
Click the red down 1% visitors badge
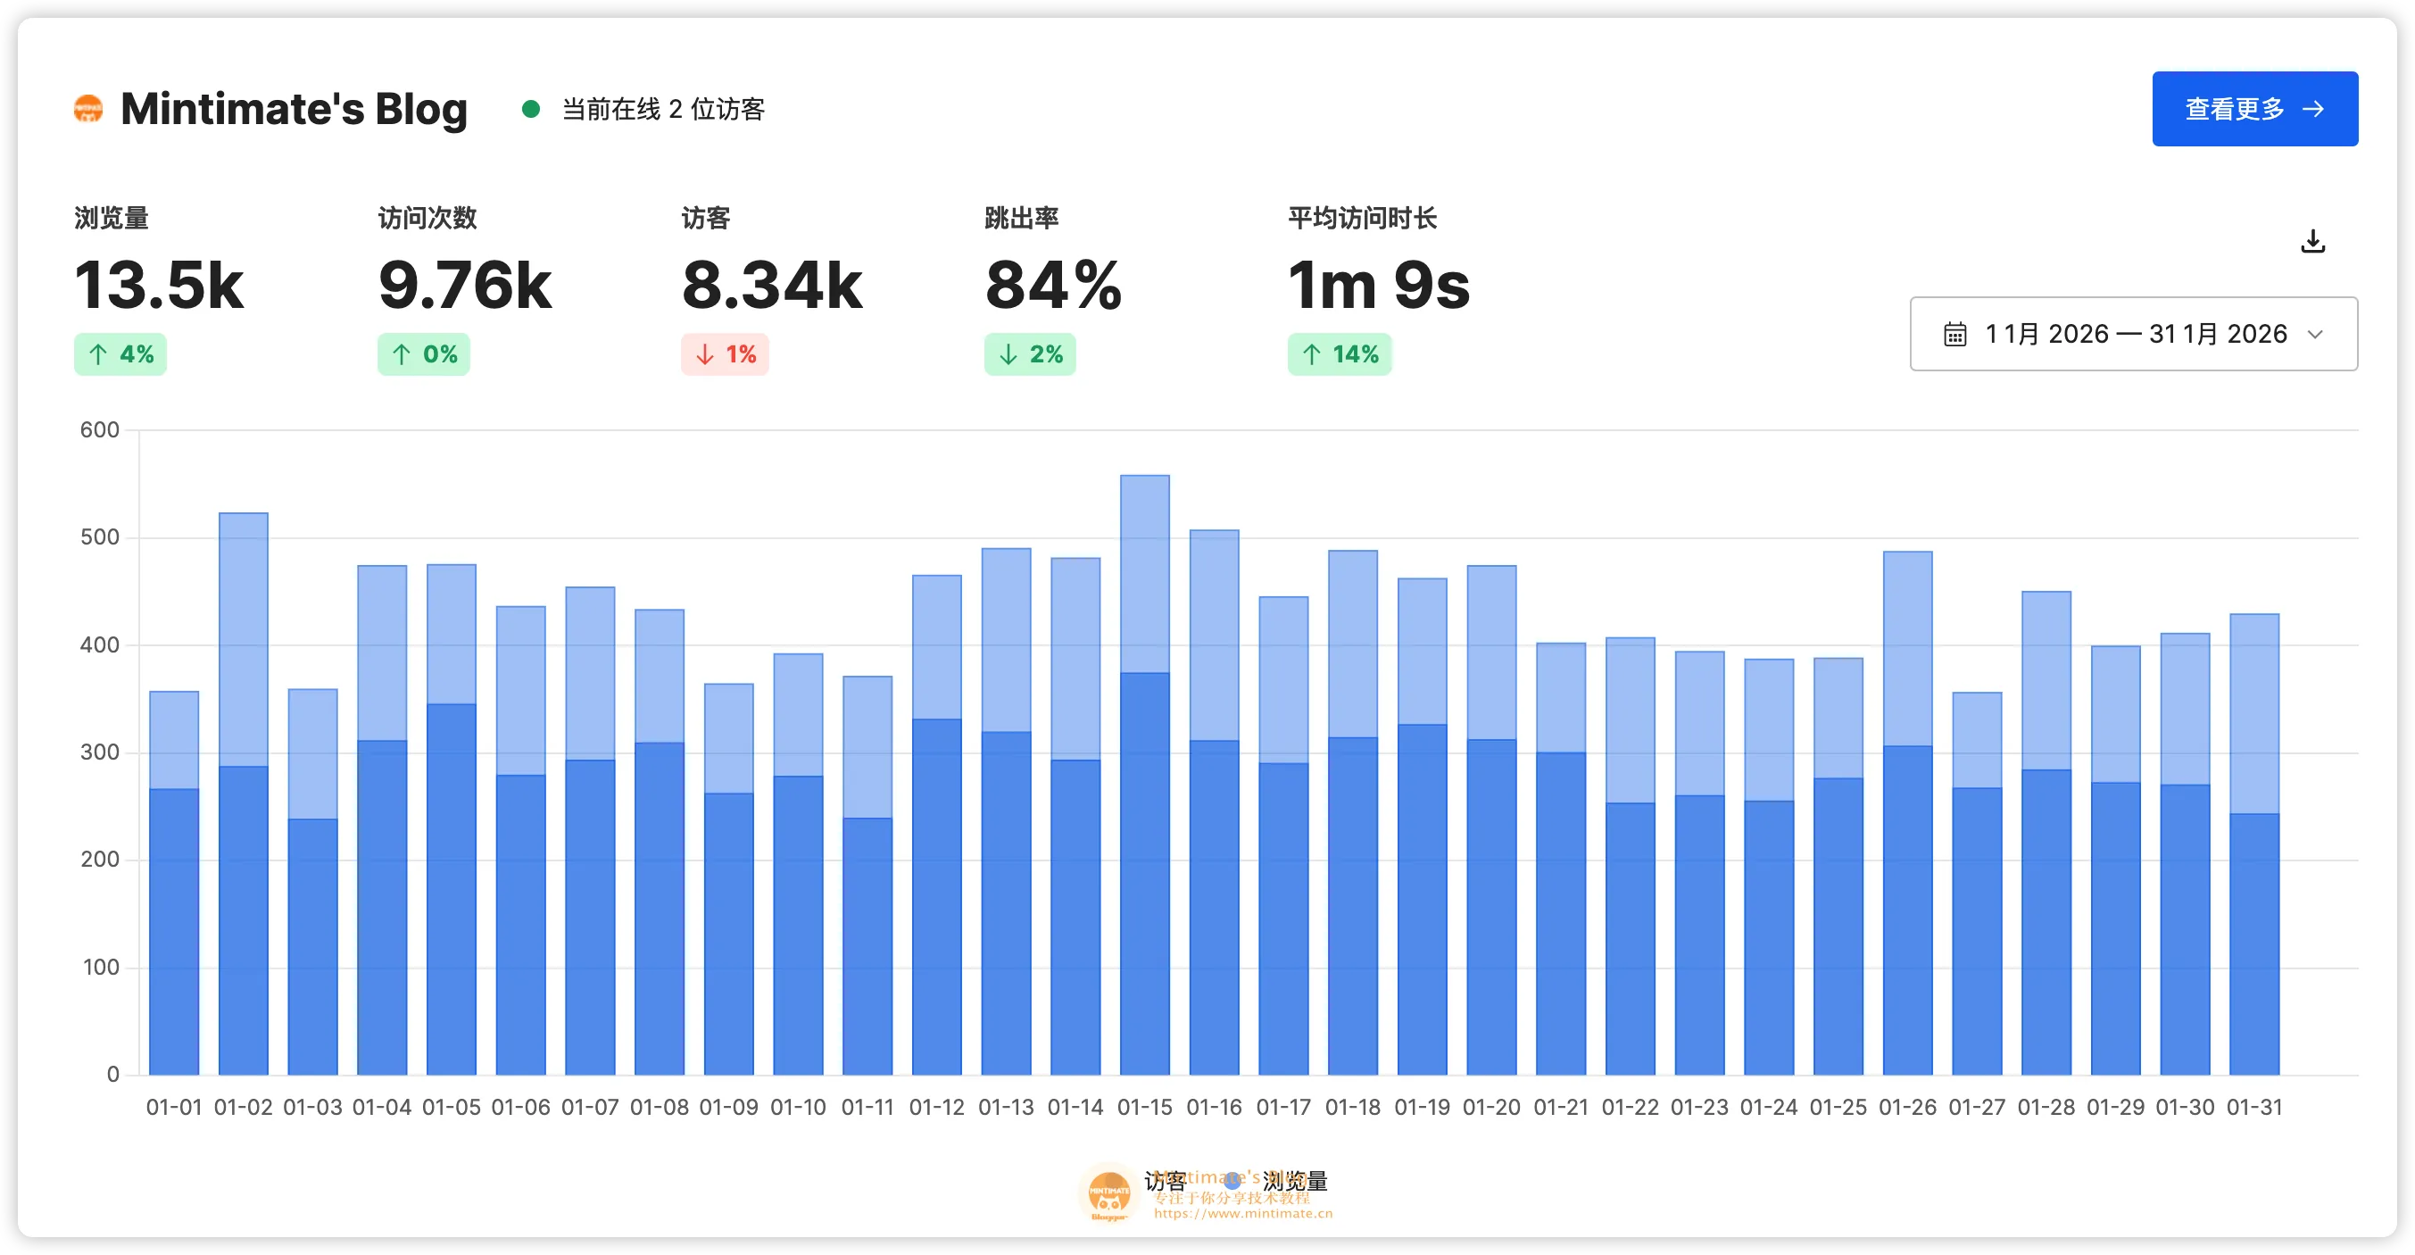[725, 354]
